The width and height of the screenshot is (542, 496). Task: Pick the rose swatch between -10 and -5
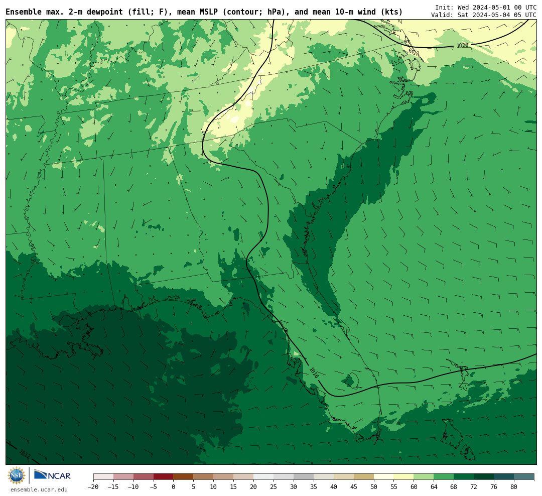tap(144, 477)
